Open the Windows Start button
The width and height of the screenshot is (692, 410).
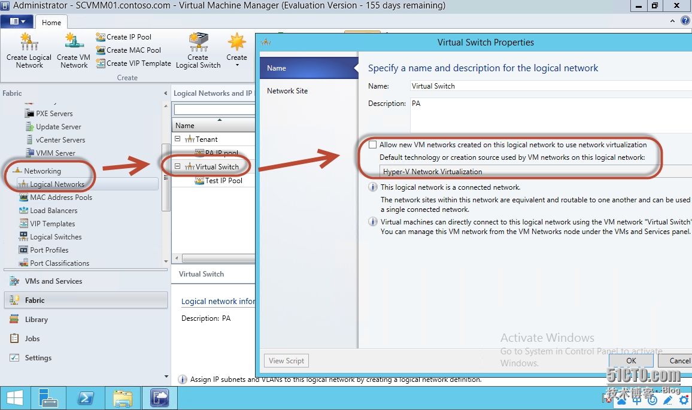pyautogui.click(x=15, y=398)
